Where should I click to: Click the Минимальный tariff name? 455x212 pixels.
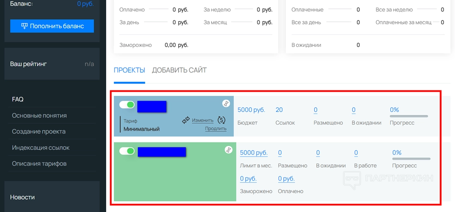point(142,129)
